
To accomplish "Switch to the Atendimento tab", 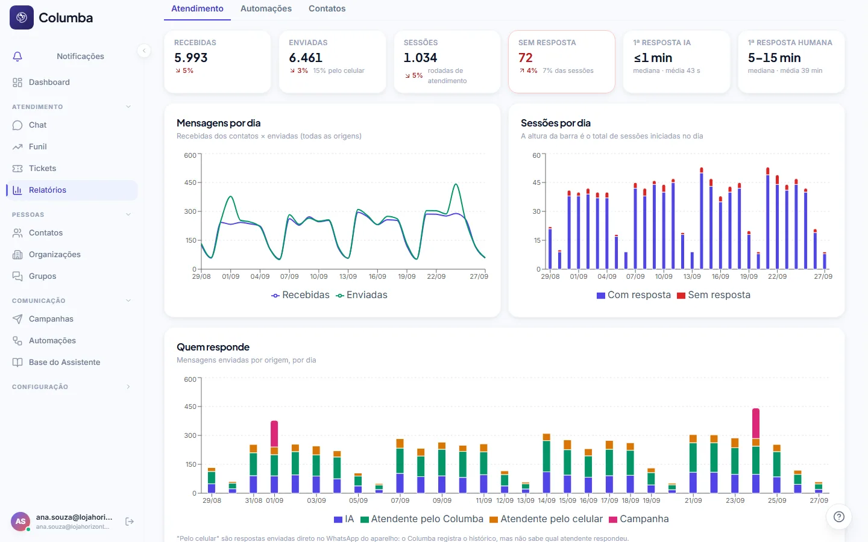I will pyautogui.click(x=197, y=9).
